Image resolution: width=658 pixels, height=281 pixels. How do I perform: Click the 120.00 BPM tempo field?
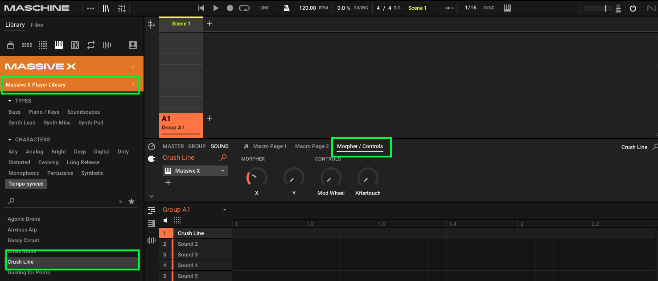(x=307, y=8)
